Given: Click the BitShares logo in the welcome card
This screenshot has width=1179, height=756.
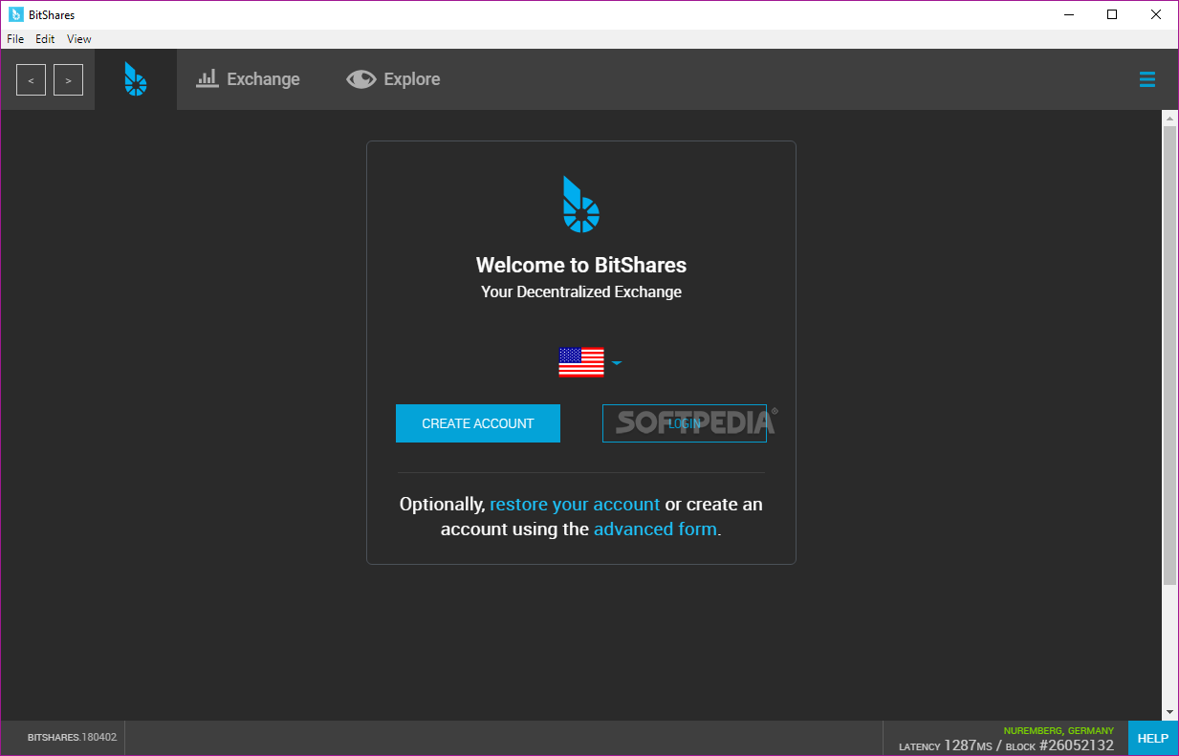Looking at the screenshot, I should point(580,204).
